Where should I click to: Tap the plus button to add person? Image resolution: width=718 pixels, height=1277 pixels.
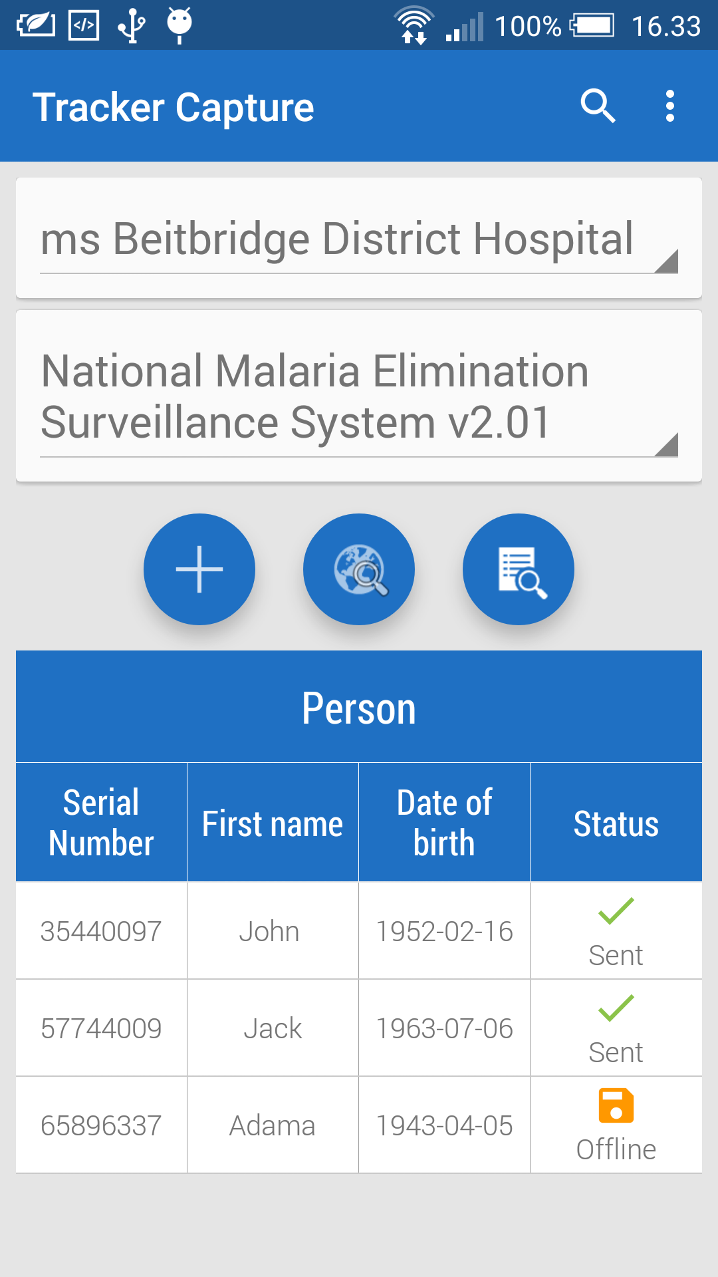(199, 569)
